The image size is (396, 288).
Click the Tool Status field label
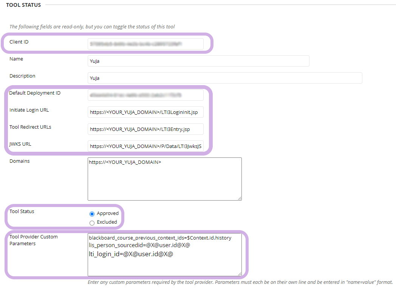click(22, 212)
